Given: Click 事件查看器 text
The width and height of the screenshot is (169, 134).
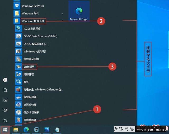Looking at the screenshot, I should pyautogui.click(x=30, y=120).
